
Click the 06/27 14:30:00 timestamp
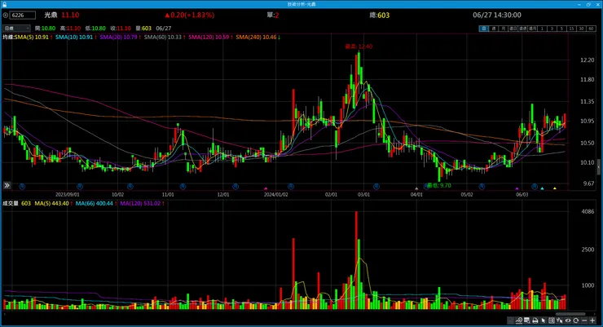(497, 15)
